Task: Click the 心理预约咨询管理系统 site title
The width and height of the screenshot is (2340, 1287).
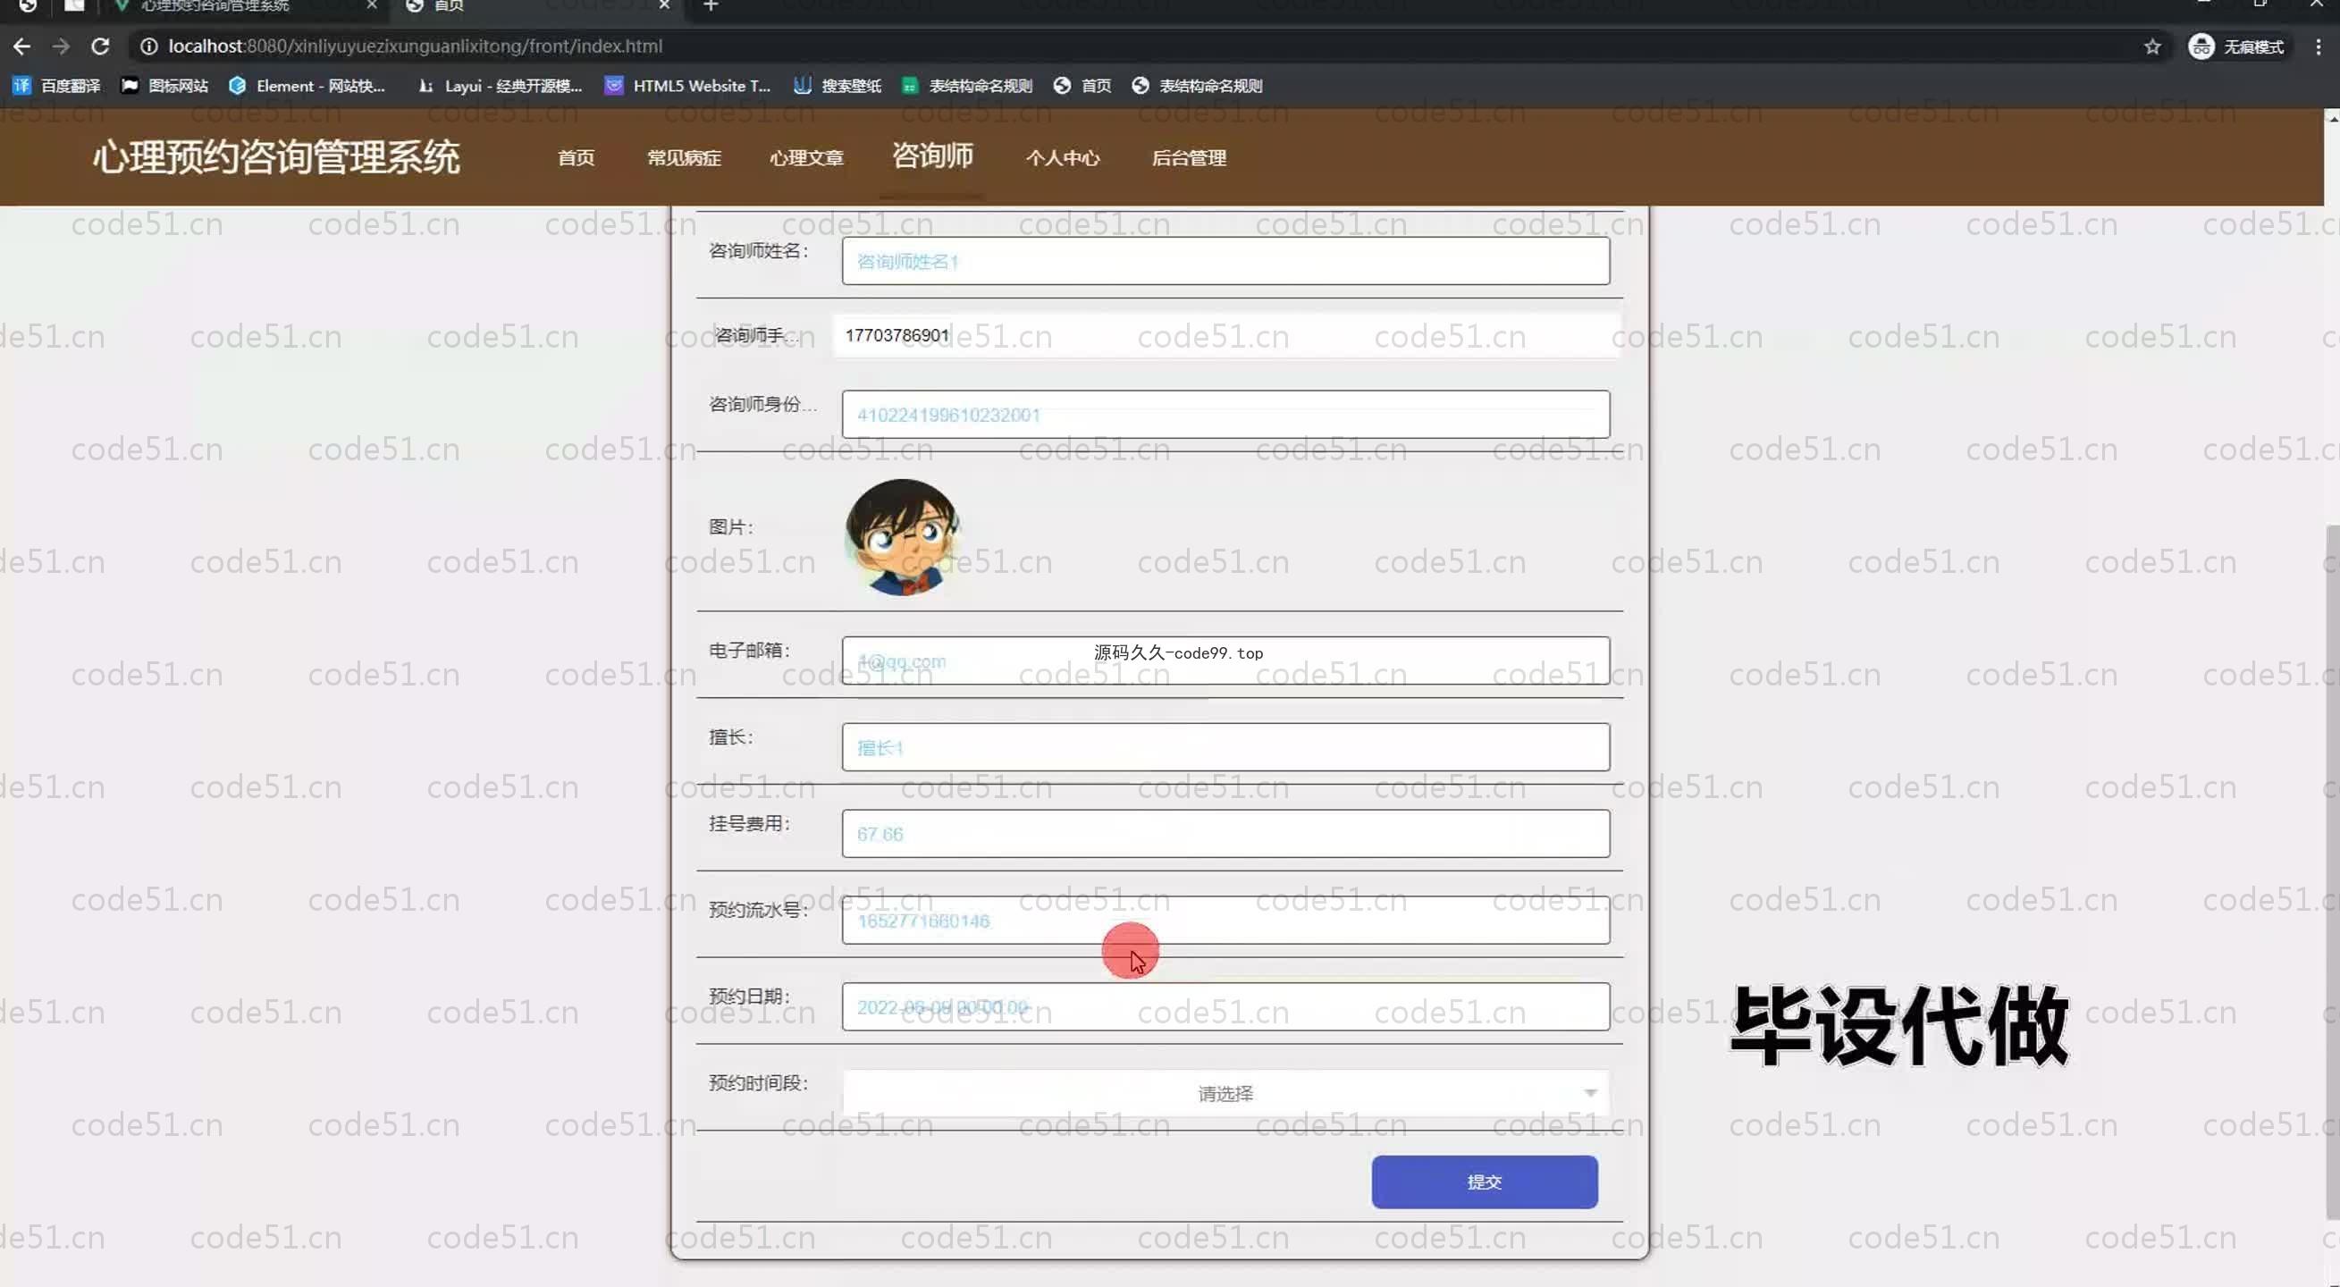Action: pyautogui.click(x=277, y=157)
